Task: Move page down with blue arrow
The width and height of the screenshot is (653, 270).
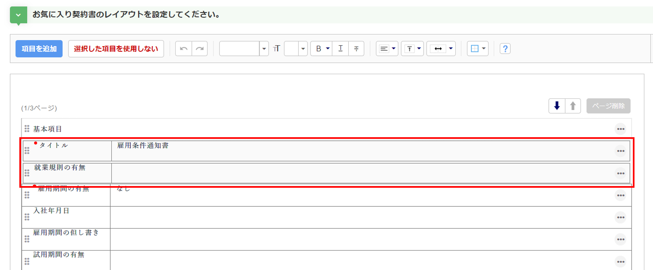Action: (x=557, y=106)
